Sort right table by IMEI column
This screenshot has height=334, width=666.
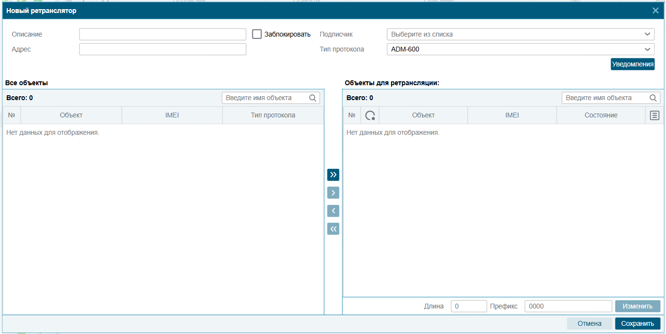tap(512, 115)
